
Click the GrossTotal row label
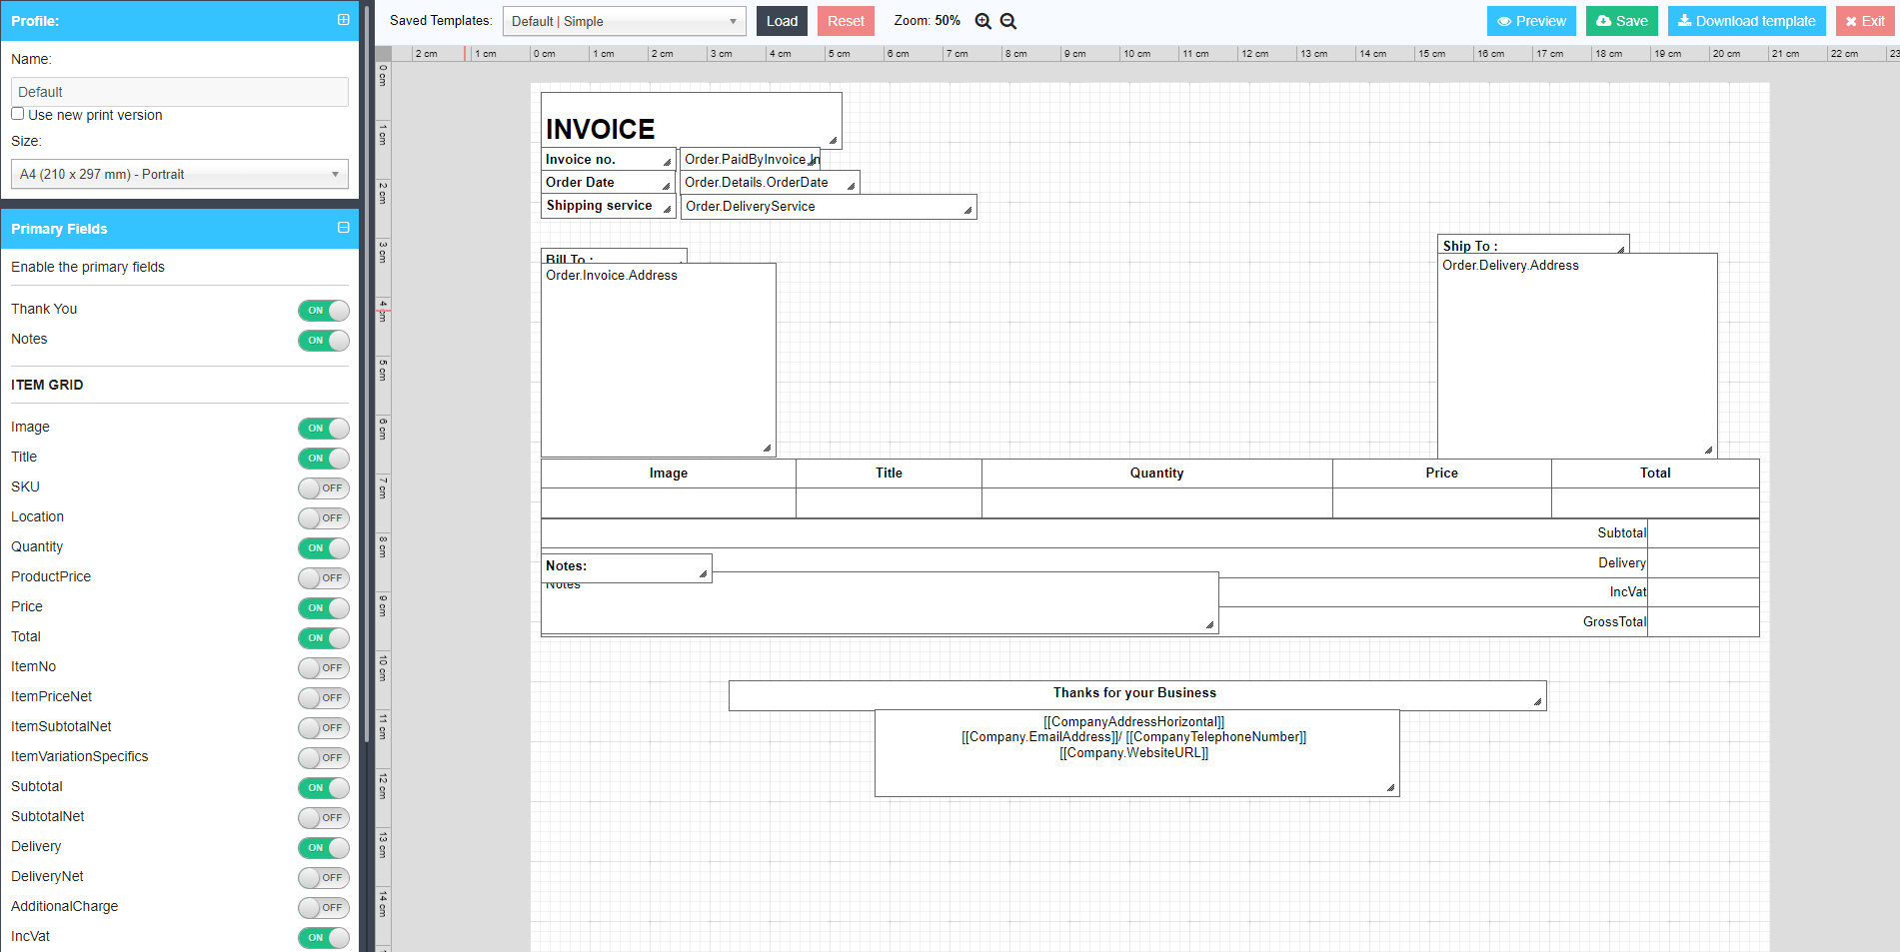1614,622
